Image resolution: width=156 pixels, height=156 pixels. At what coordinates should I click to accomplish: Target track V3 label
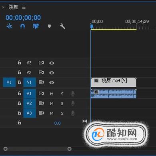(29, 63)
